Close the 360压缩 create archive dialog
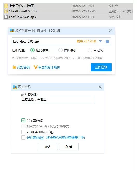This screenshot has height=171, width=137. (111, 30)
